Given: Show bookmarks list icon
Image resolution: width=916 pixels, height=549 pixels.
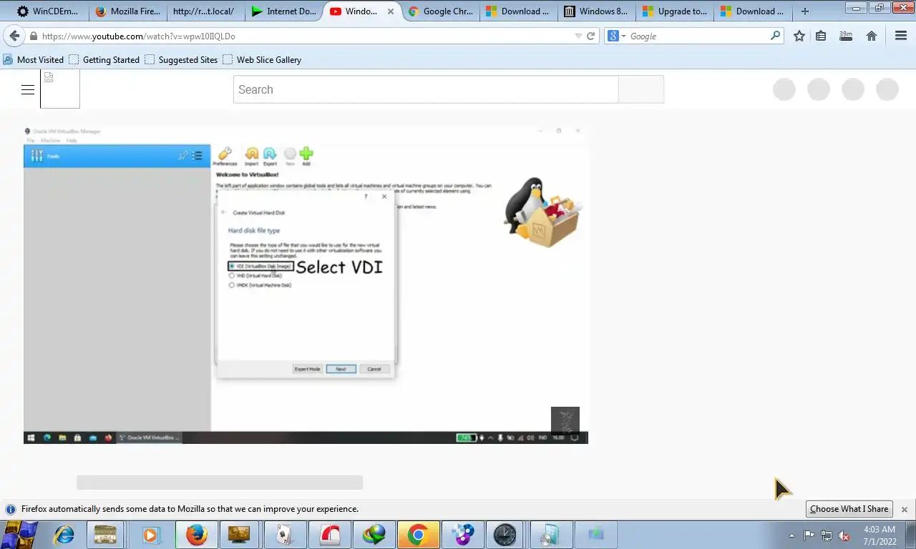Looking at the screenshot, I should pyautogui.click(x=821, y=36).
